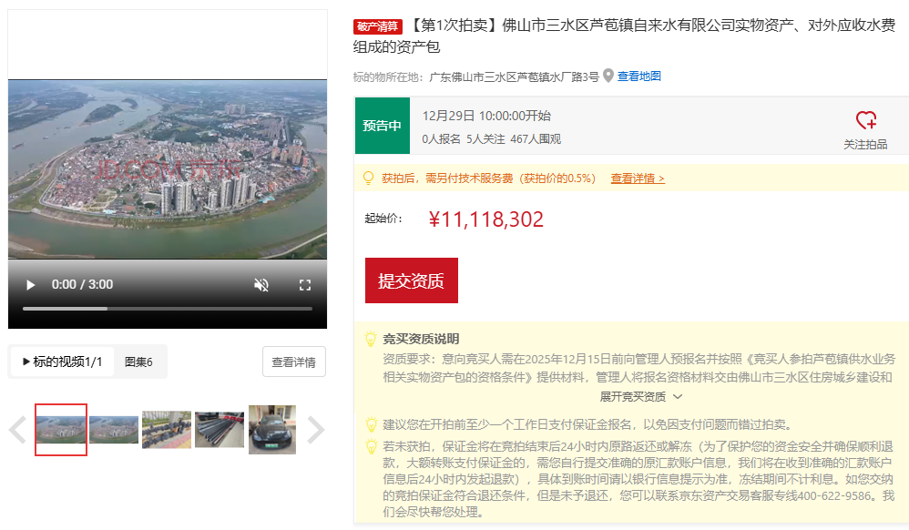Unmute the video sound
The image size is (909, 530).
click(261, 285)
